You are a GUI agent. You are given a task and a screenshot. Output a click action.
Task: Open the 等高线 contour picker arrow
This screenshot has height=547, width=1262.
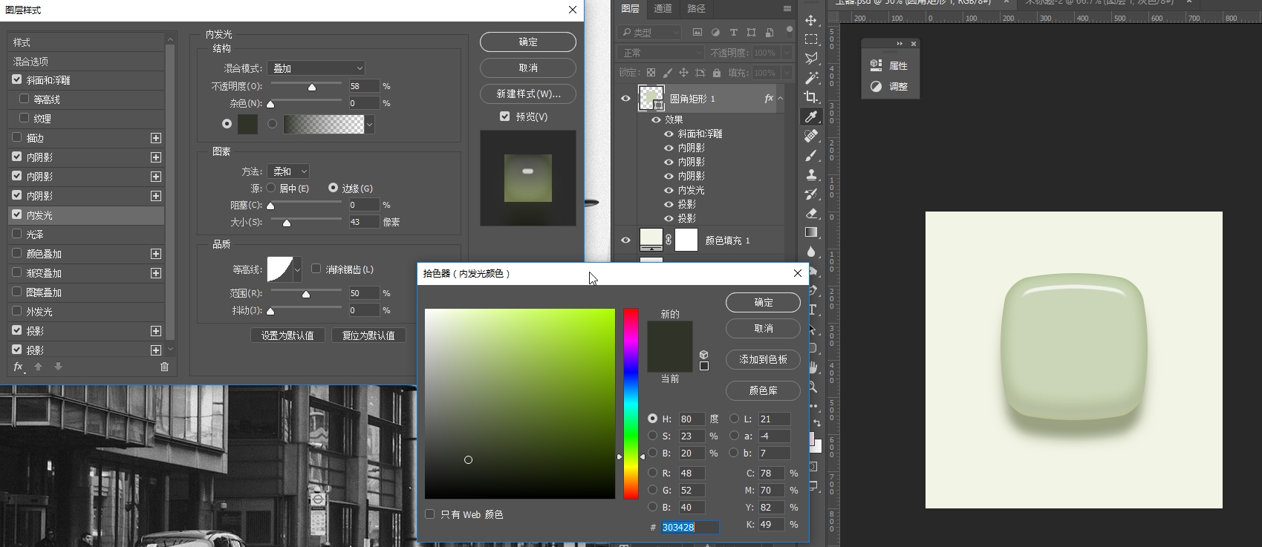coord(297,269)
